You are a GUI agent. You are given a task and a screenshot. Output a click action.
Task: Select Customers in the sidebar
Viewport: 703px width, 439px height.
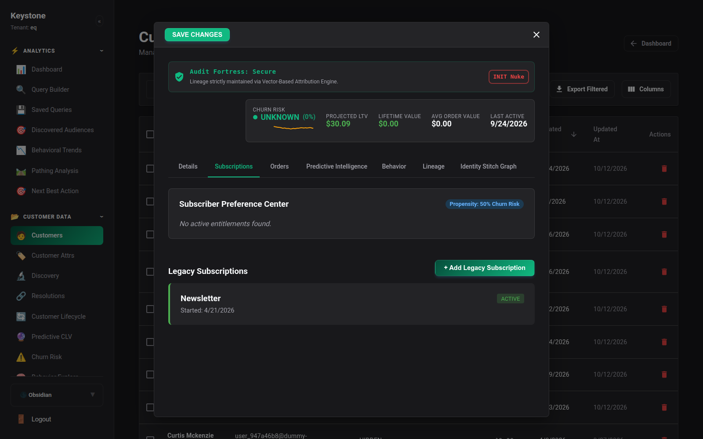coord(57,235)
